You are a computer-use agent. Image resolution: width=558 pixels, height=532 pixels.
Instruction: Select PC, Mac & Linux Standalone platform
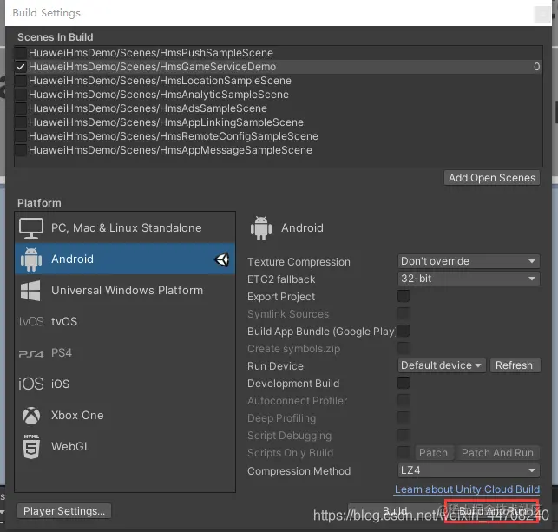point(125,227)
